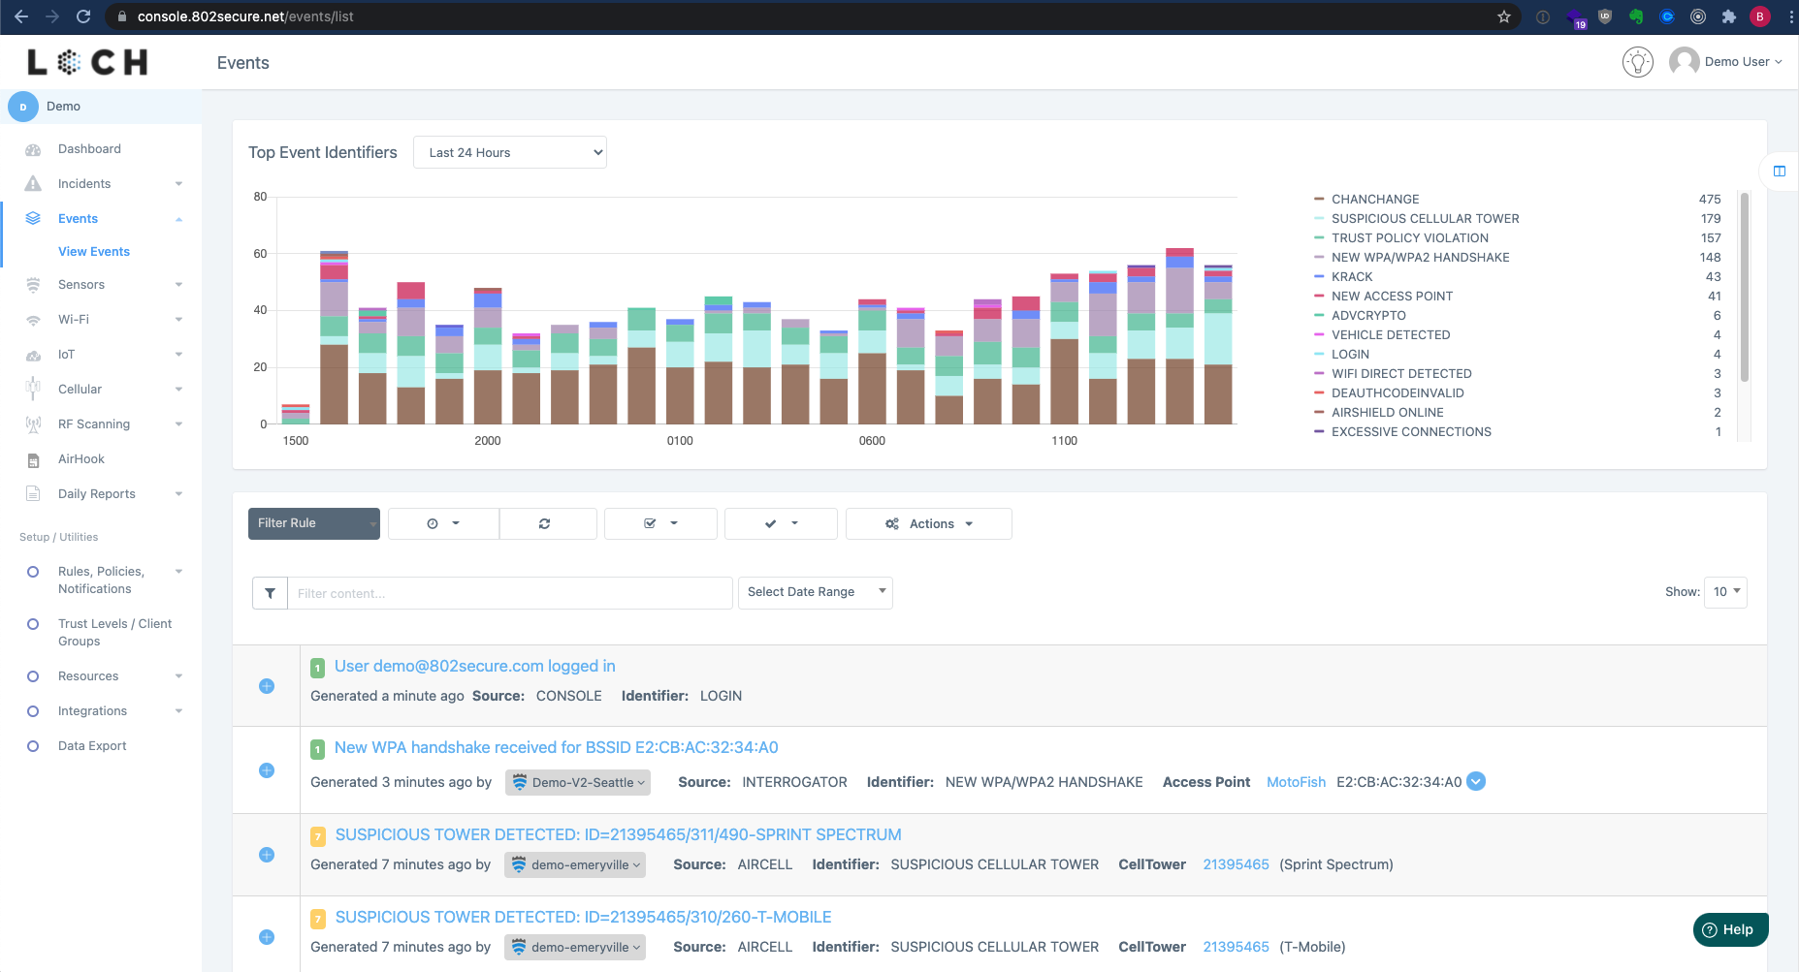The image size is (1799, 972).
Task: Open the checkmark acknowledge dropdown
Action: (x=781, y=523)
